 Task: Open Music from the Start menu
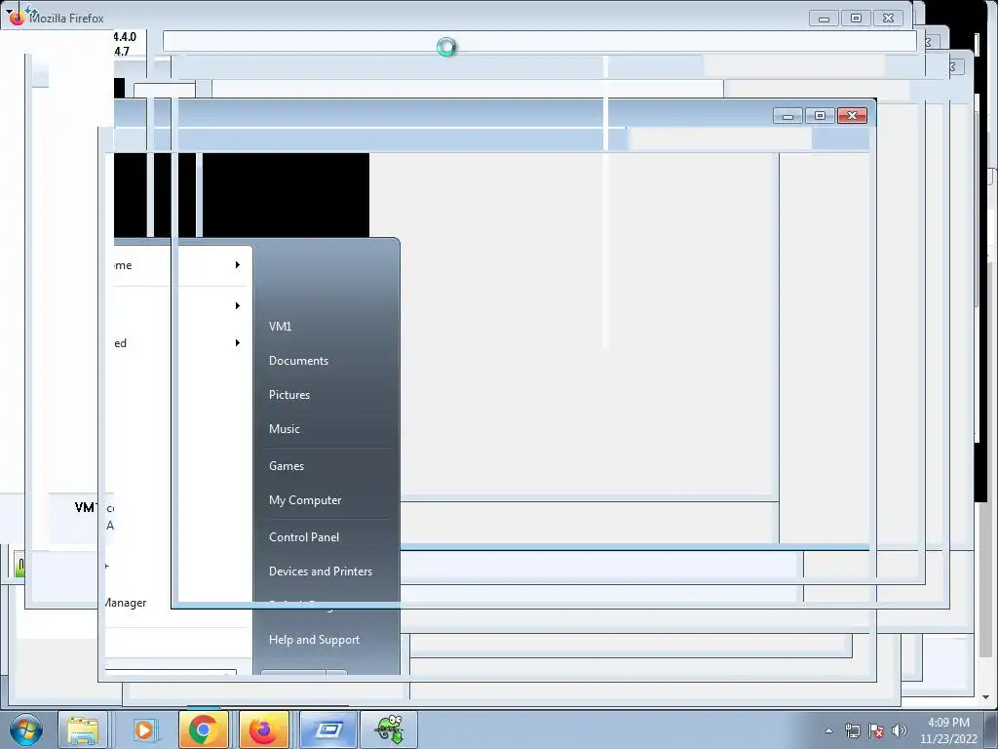click(284, 429)
